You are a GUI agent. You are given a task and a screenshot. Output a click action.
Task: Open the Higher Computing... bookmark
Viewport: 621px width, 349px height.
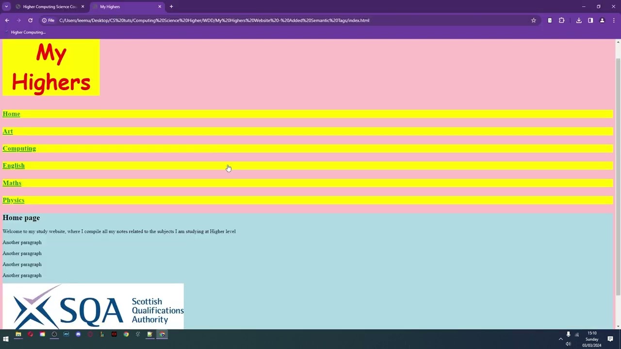coord(25,32)
